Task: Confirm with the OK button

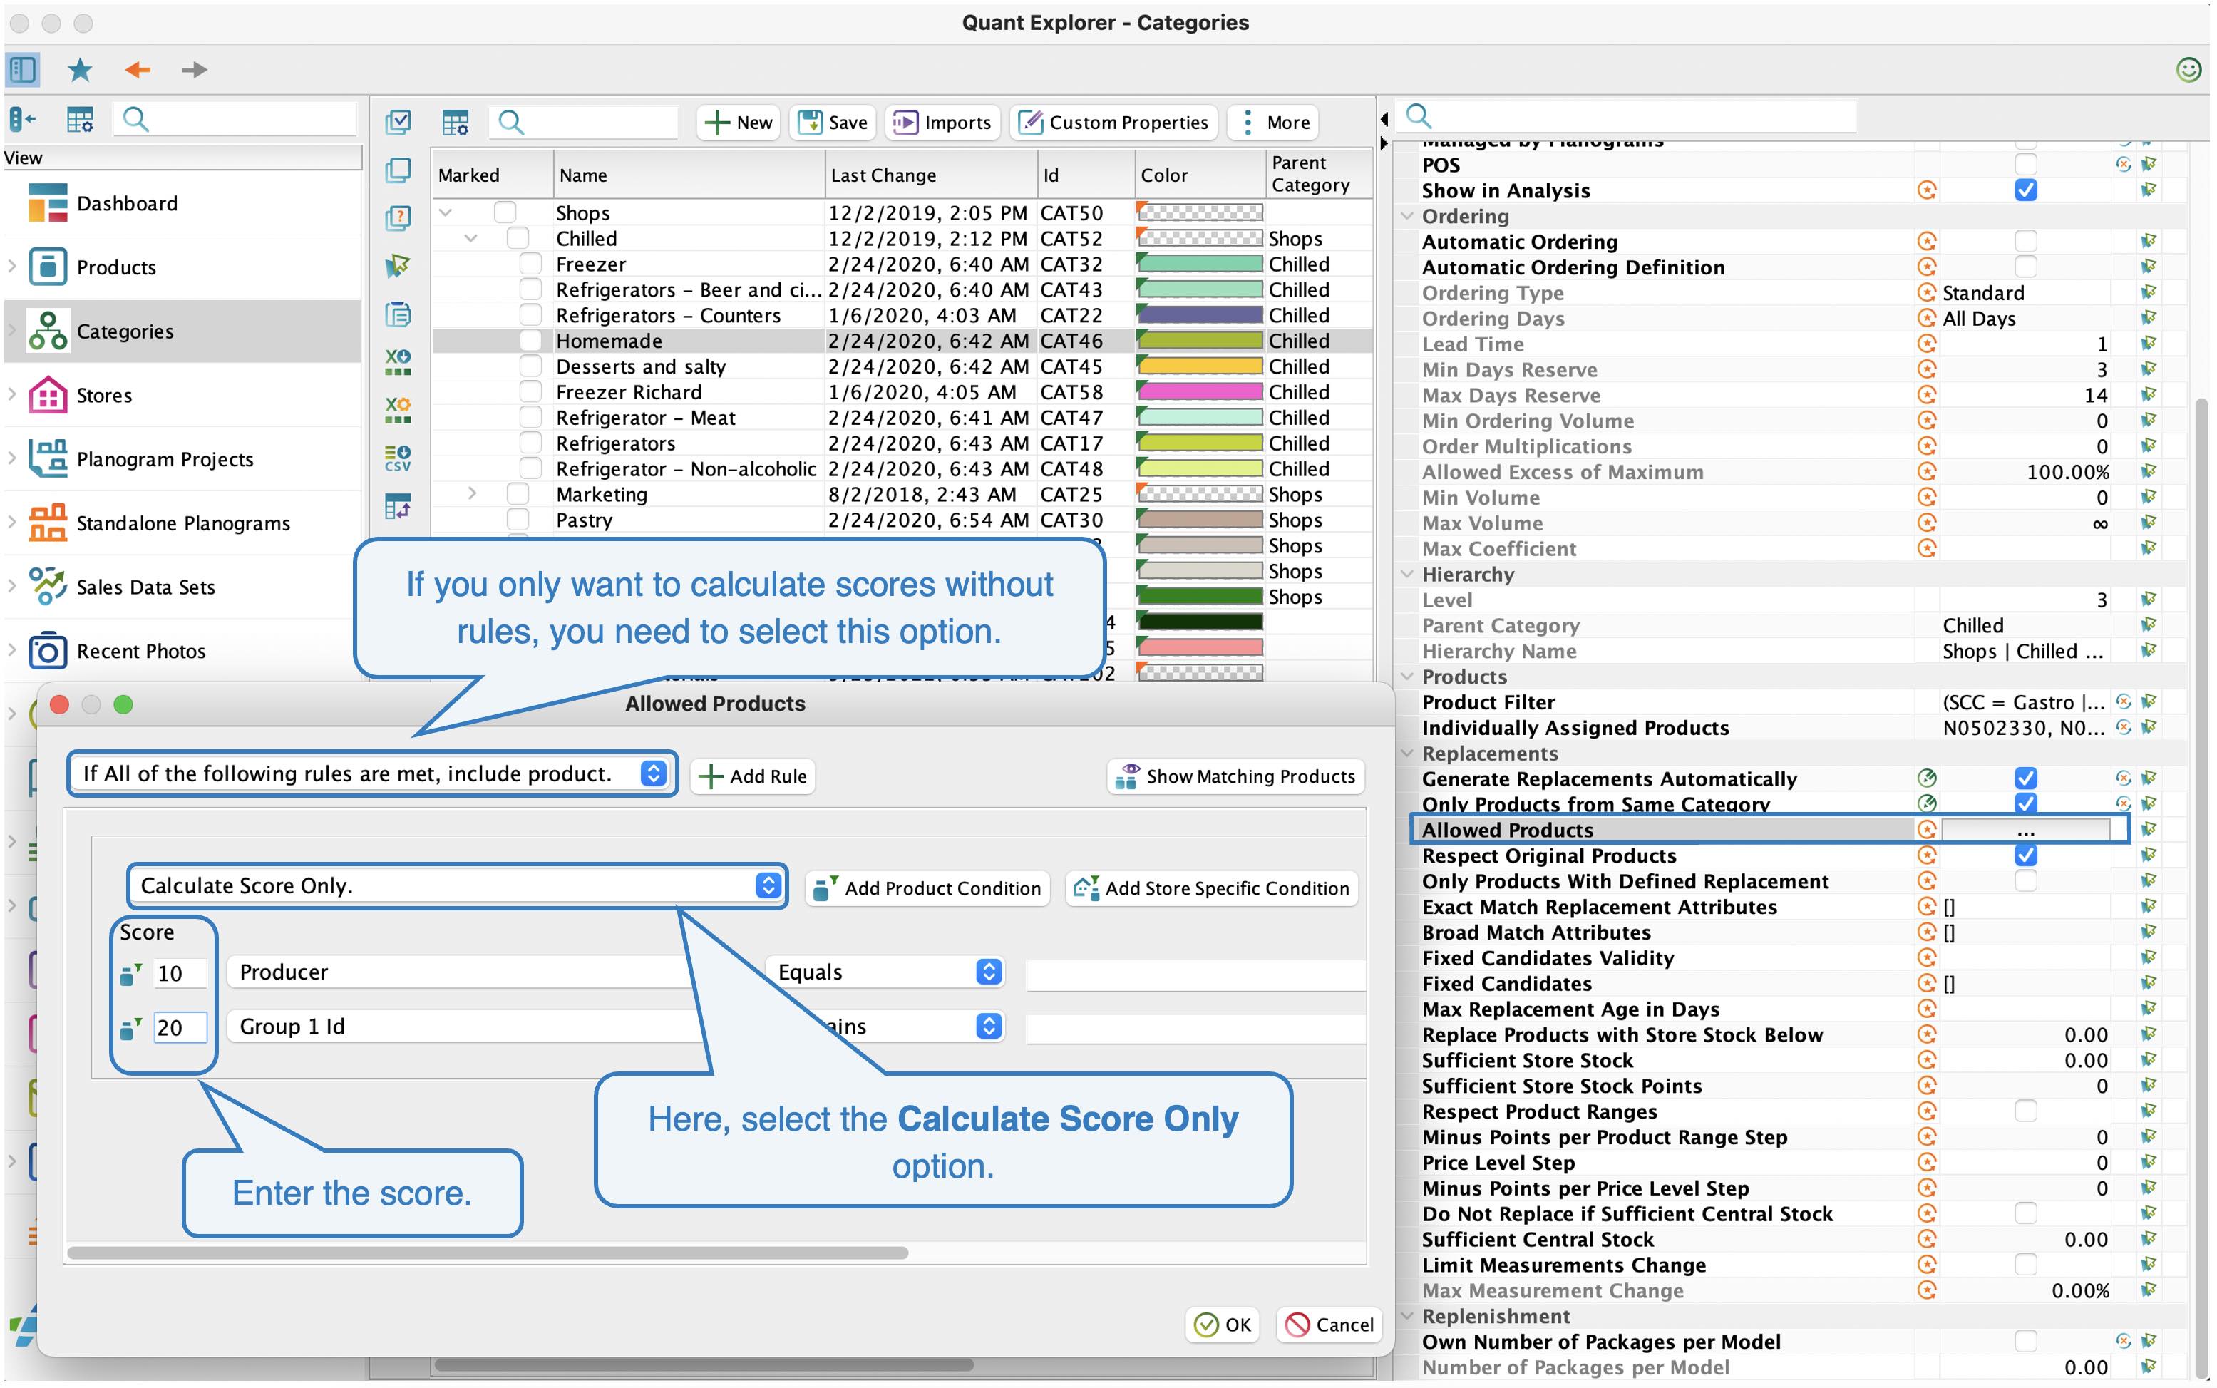Action: (1222, 1325)
